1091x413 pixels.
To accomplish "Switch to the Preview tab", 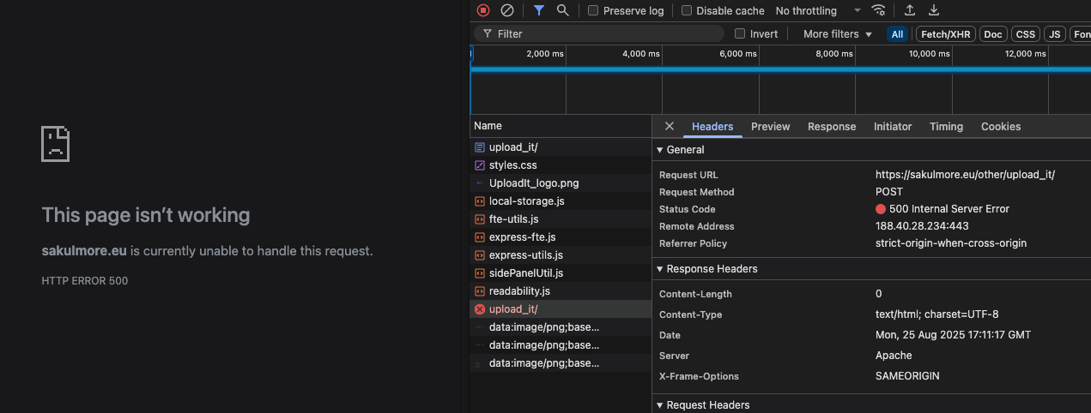I will click(x=770, y=126).
